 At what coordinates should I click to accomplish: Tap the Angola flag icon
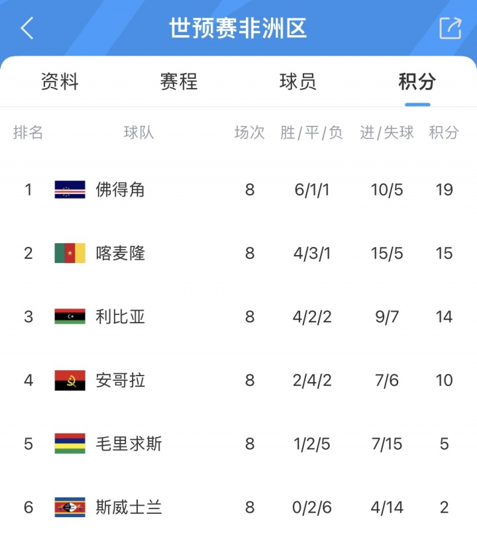pos(70,381)
